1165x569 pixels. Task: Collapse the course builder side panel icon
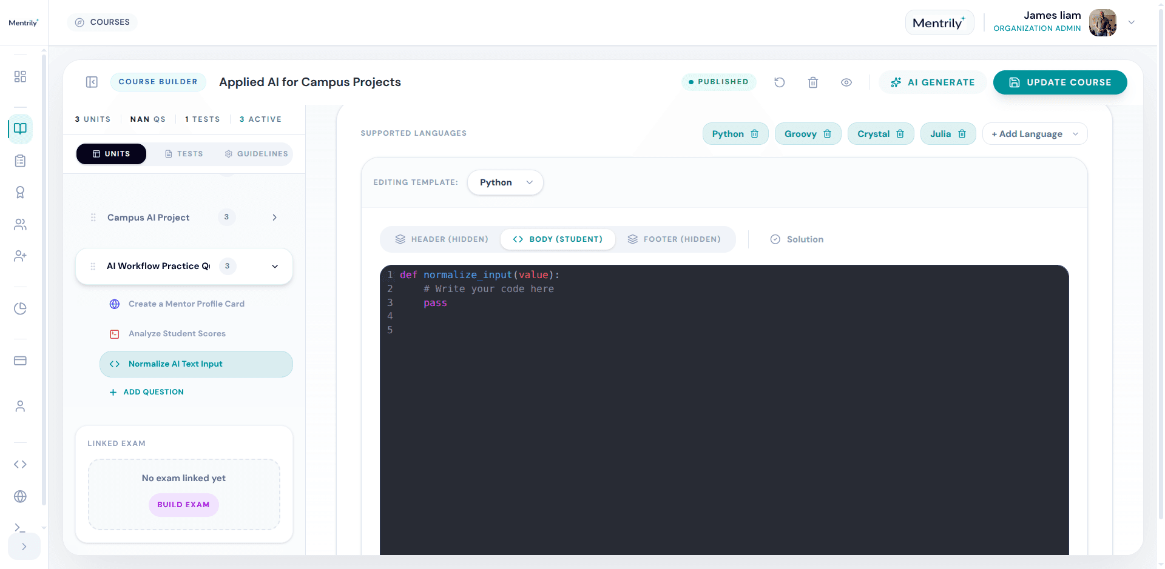tap(92, 82)
